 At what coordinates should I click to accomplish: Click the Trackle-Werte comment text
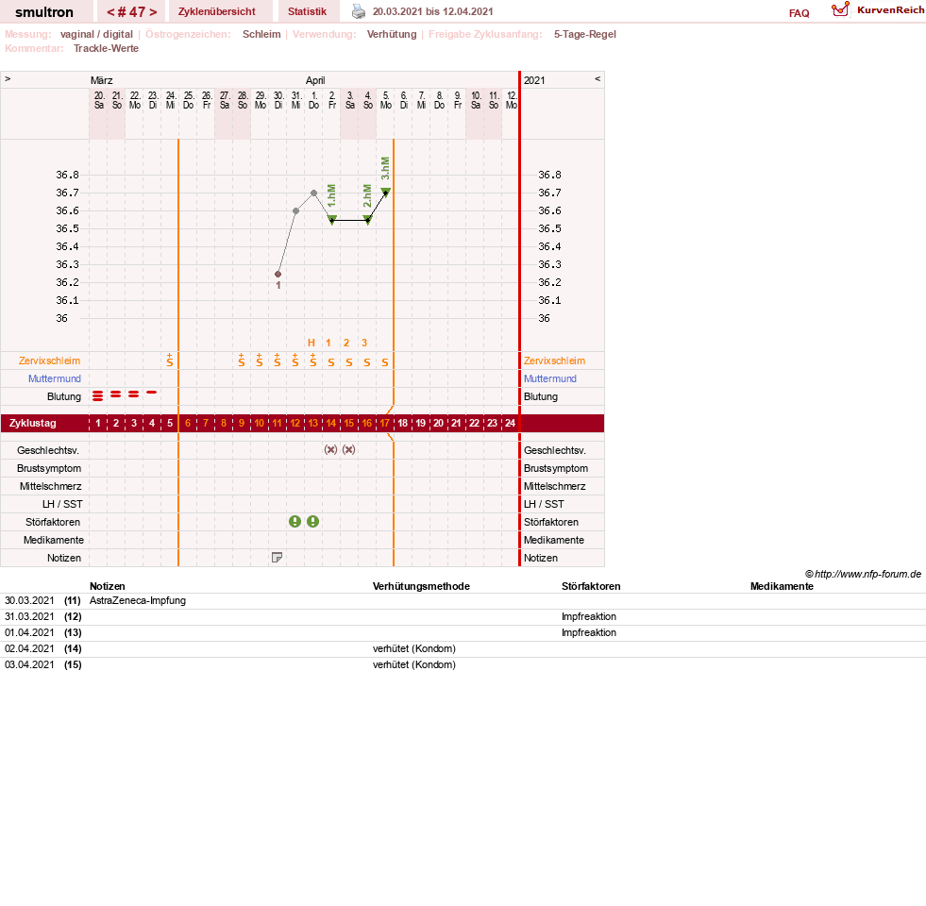(x=107, y=48)
